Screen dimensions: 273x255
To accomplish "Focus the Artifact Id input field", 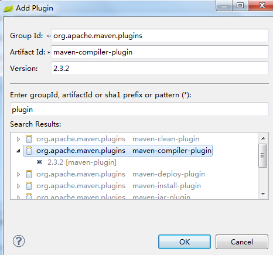I will point(160,52).
